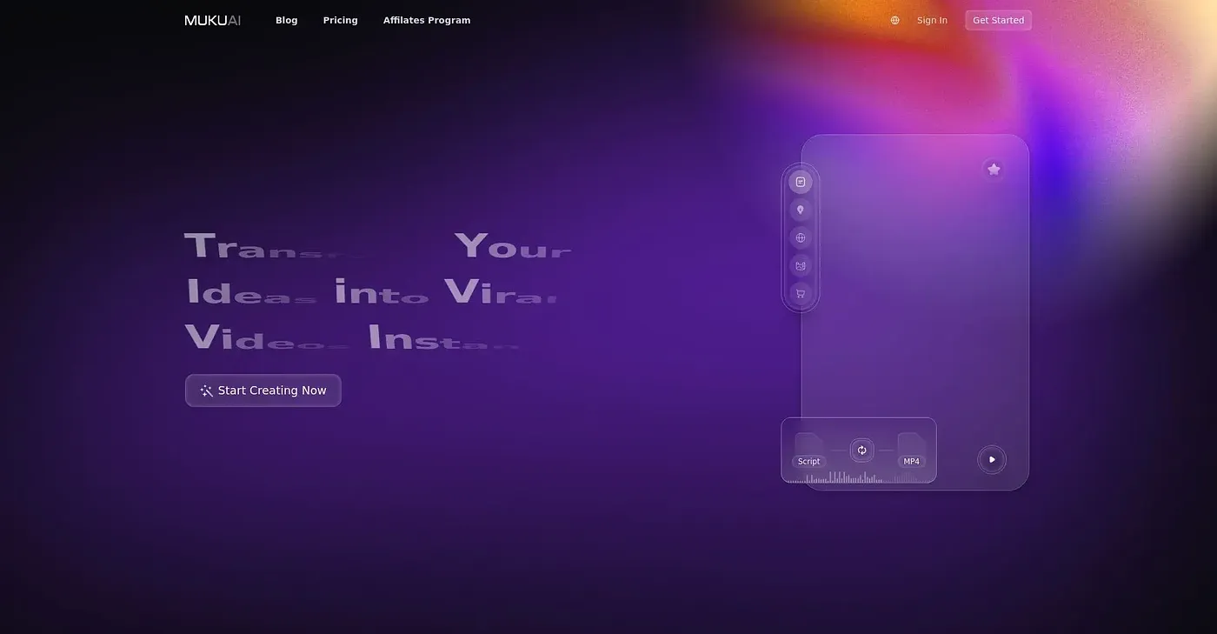
Task: Open the Affilates Program page
Action: click(x=427, y=20)
